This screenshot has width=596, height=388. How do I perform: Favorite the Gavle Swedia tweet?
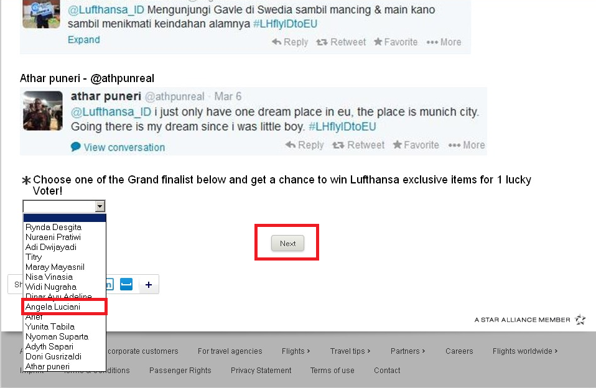(396, 42)
